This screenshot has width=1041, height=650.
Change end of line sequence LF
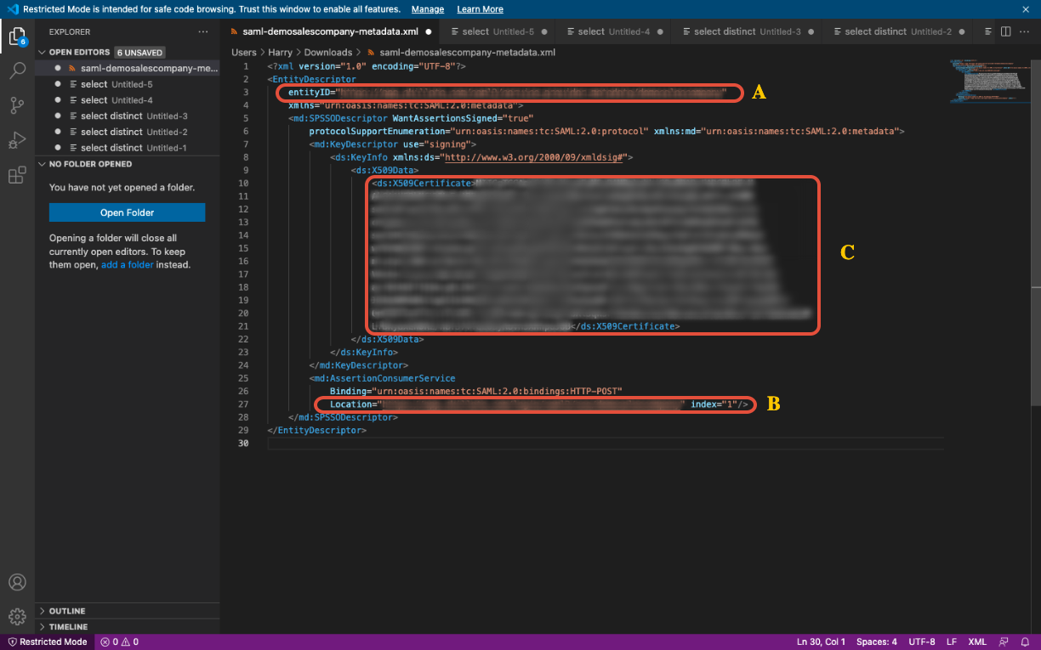(x=952, y=642)
